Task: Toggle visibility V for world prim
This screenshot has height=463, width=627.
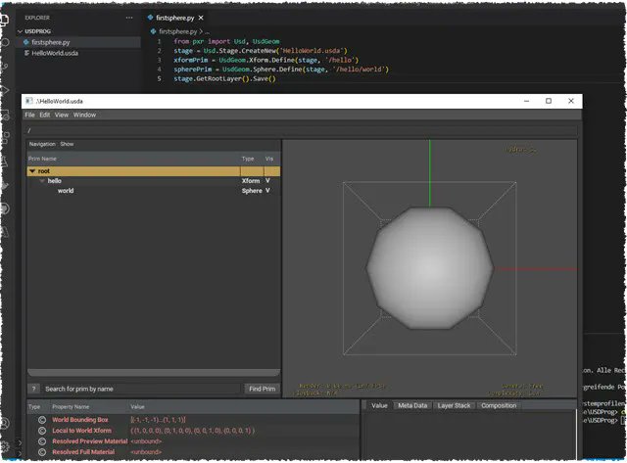Action: point(267,191)
